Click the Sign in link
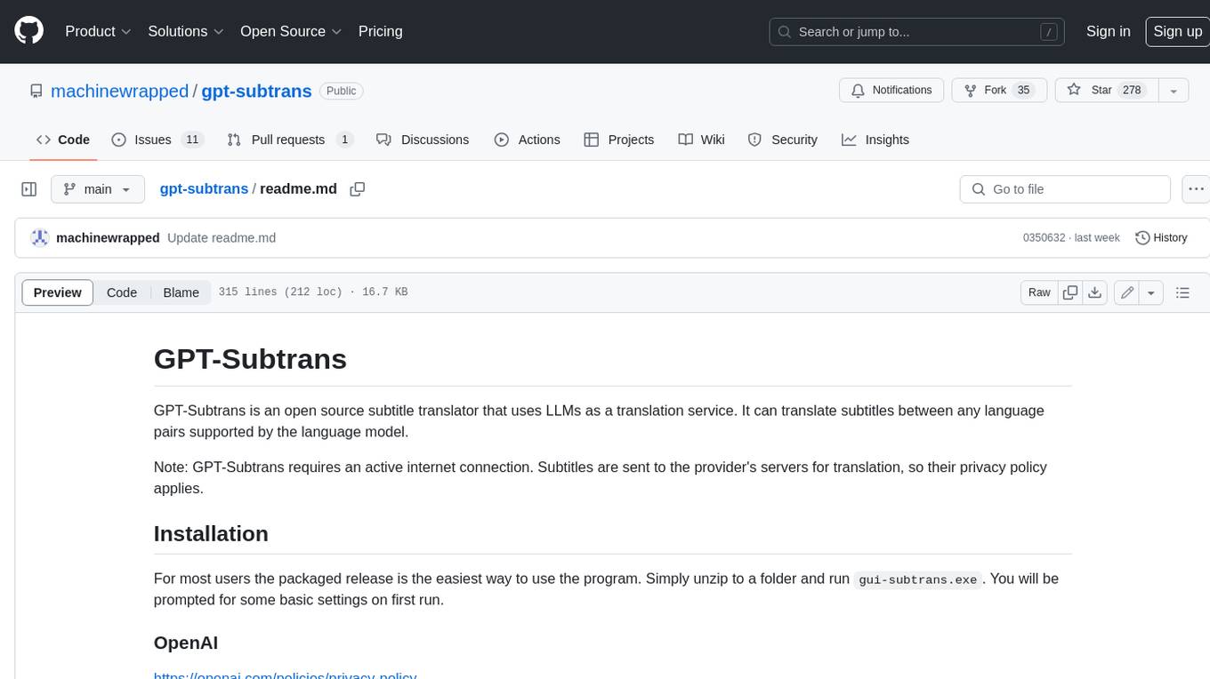This screenshot has width=1210, height=679. coord(1108,31)
